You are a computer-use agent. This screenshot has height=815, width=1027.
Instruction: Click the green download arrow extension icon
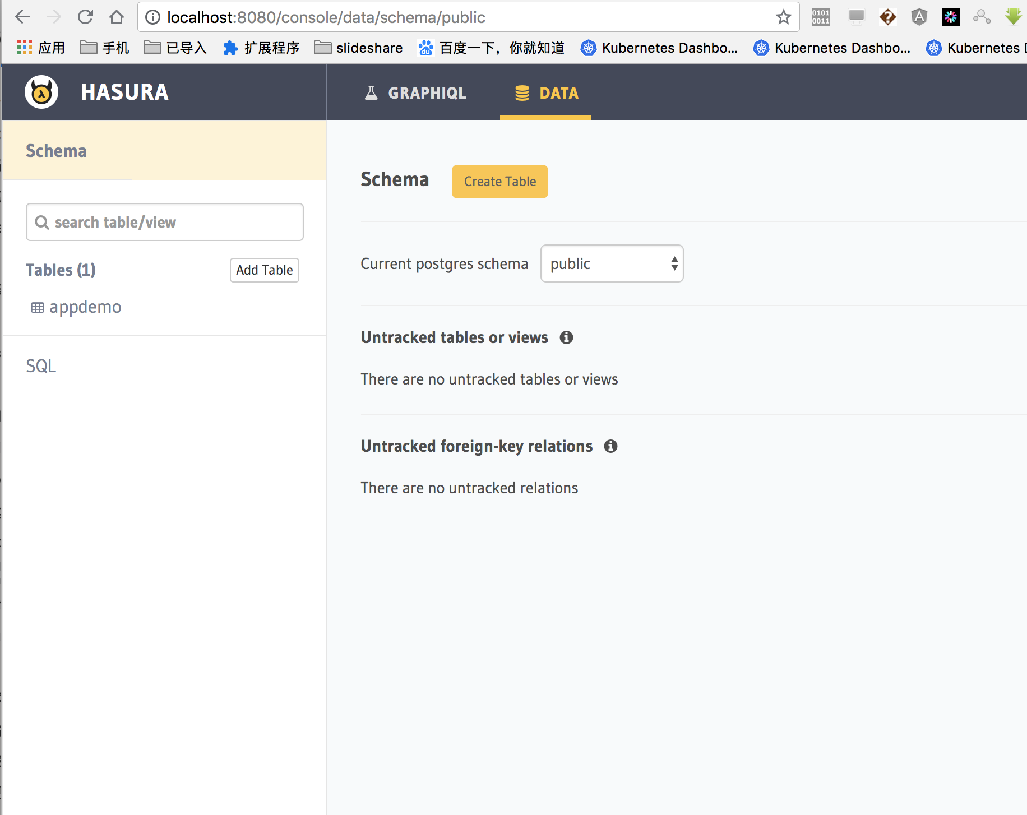click(1014, 17)
